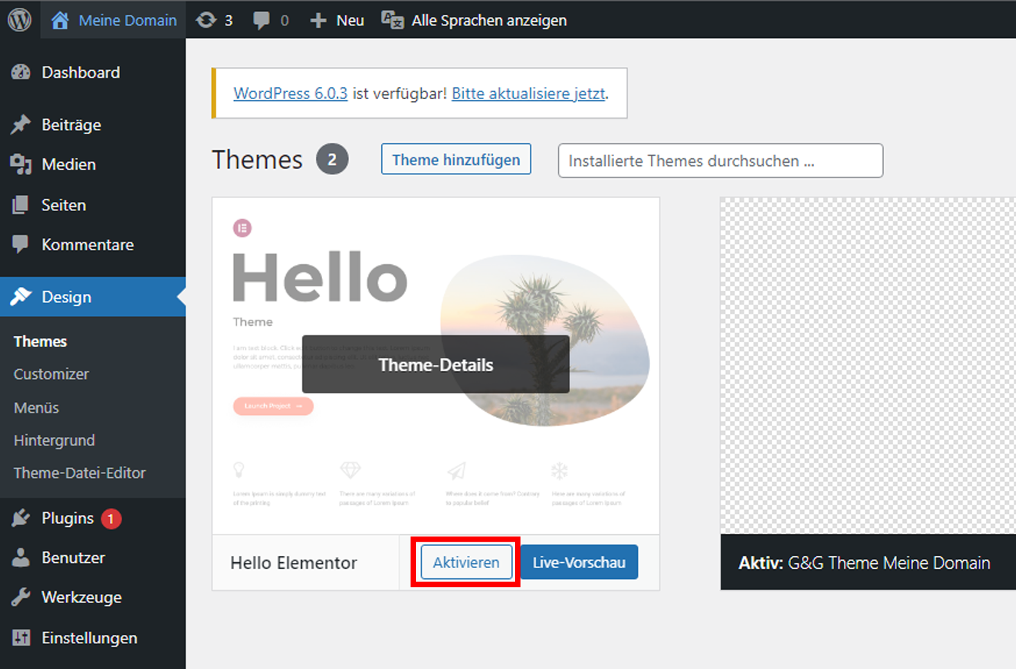Click the G&G Theme checkered screenshot
The height and width of the screenshot is (669, 1016).
point(868,365)
